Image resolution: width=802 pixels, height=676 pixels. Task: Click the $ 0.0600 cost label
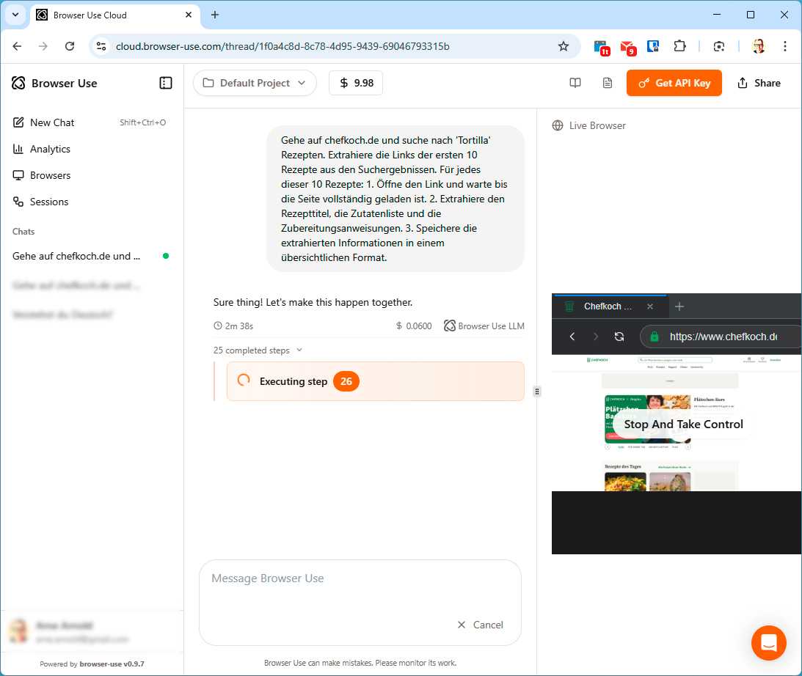(414, 326)
